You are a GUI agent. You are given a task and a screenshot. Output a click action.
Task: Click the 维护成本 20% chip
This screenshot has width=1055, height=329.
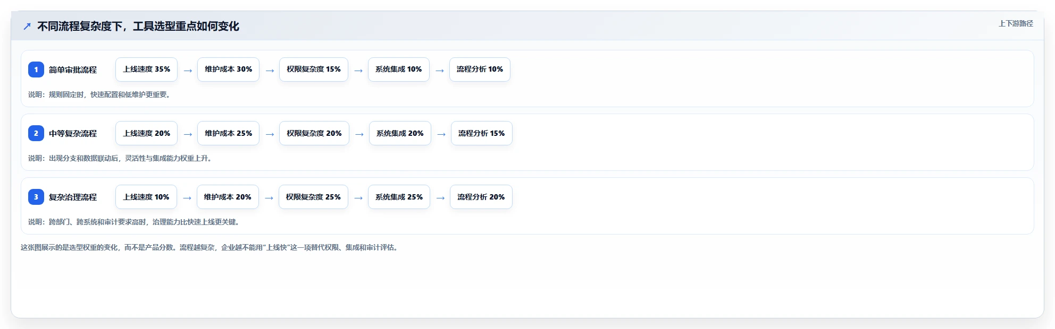[x=228, y=197]
